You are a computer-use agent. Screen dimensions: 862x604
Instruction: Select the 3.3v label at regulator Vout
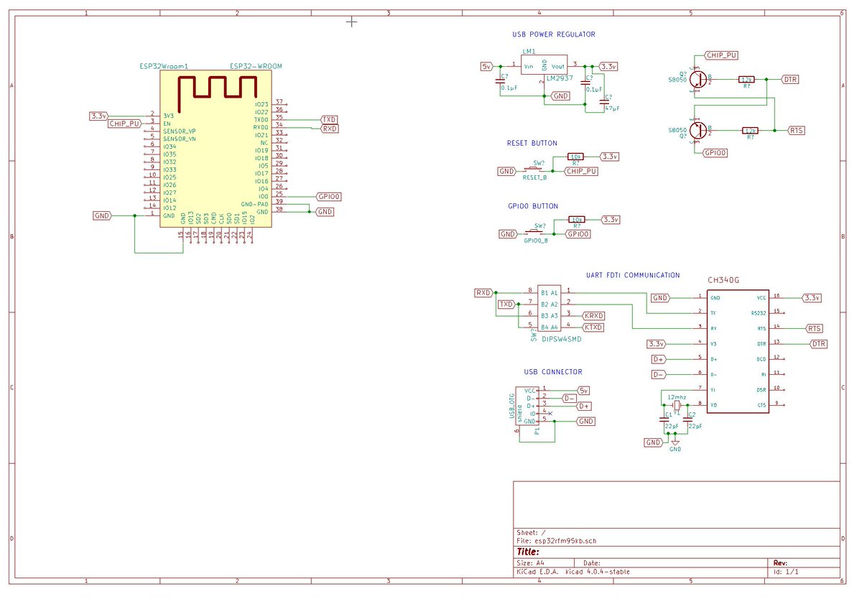click(x=609, y=66)
